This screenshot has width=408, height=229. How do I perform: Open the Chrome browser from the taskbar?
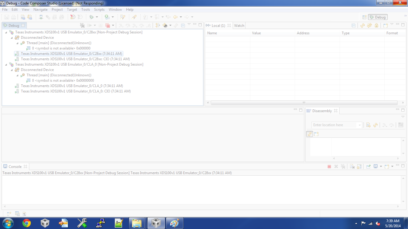point(27,223)
